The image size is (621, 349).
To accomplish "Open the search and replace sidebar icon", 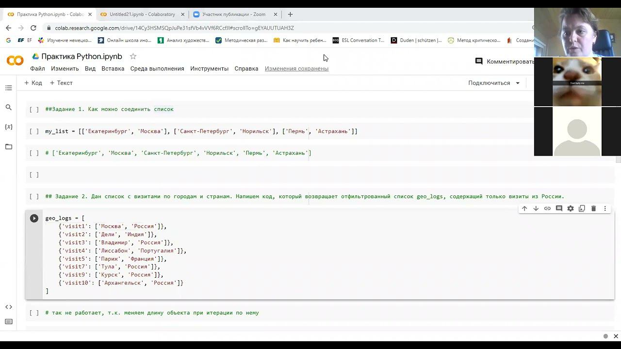I will pos(8,108).
